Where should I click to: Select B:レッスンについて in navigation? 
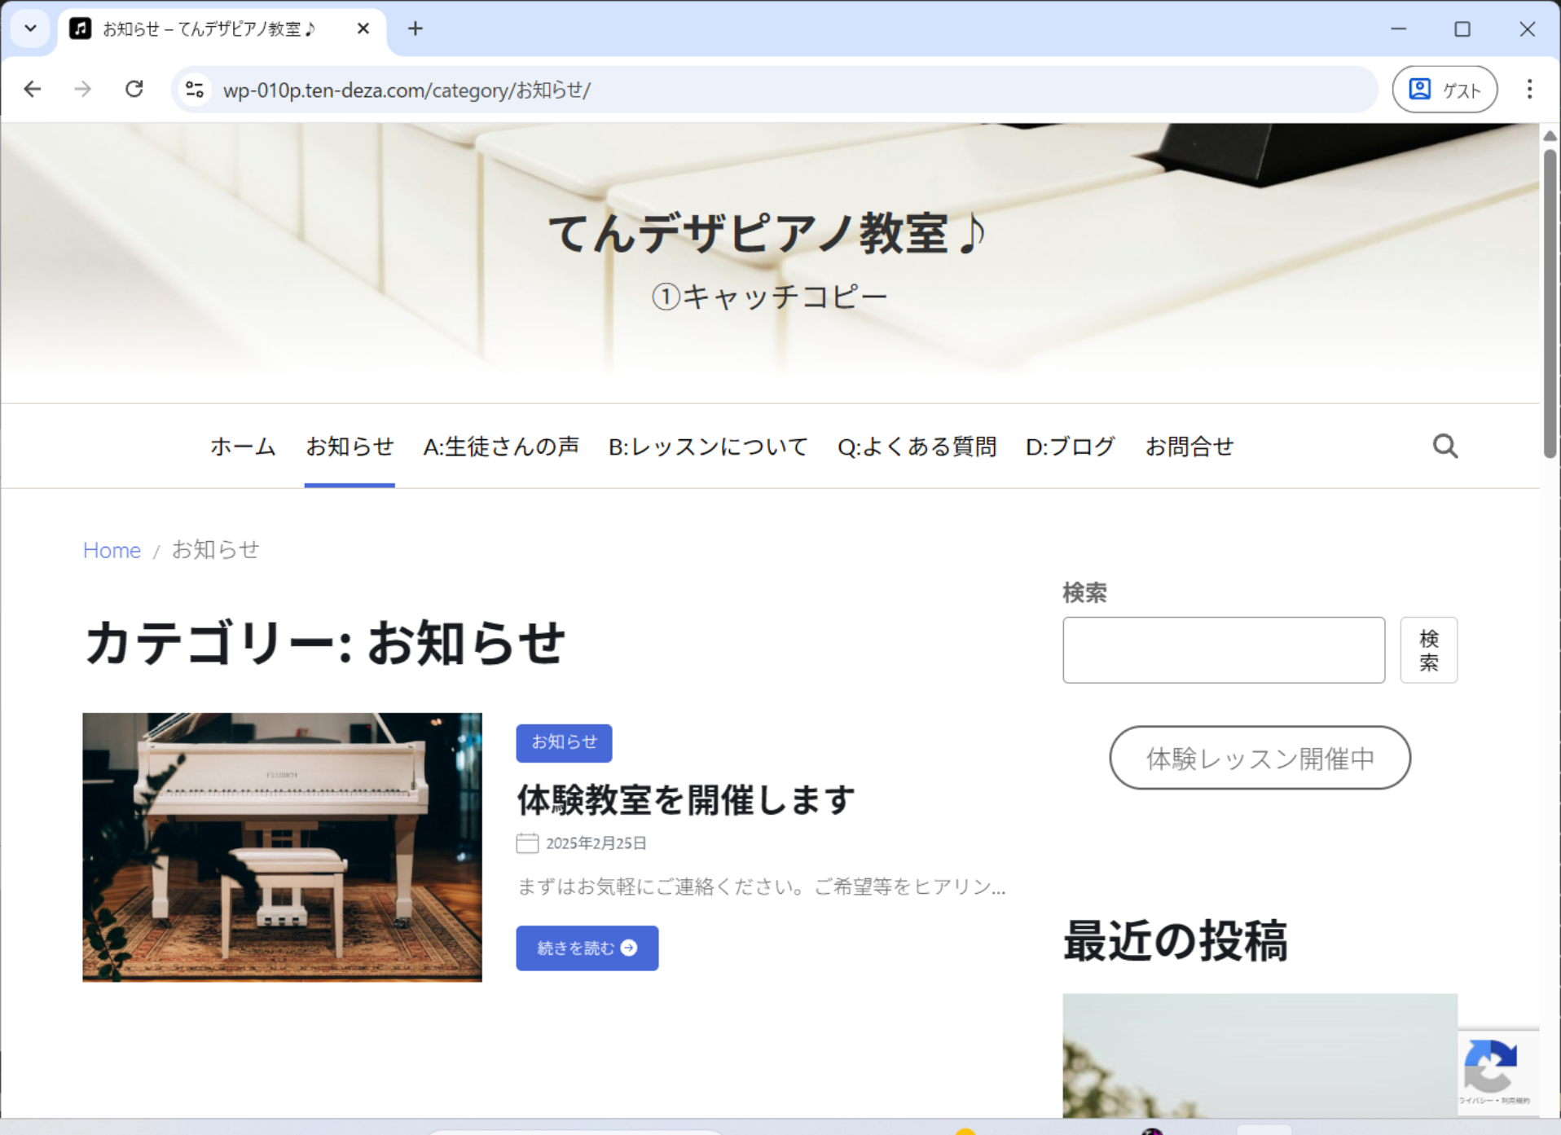(707, 447)
